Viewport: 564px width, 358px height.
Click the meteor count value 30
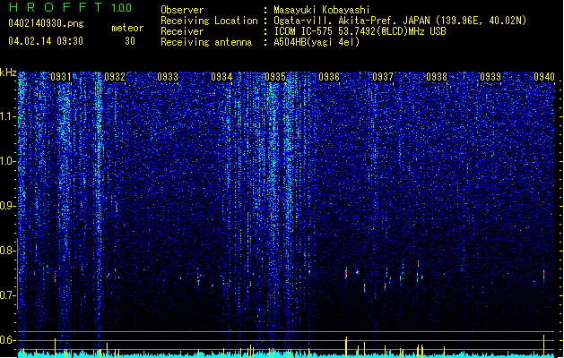(130, 41)
